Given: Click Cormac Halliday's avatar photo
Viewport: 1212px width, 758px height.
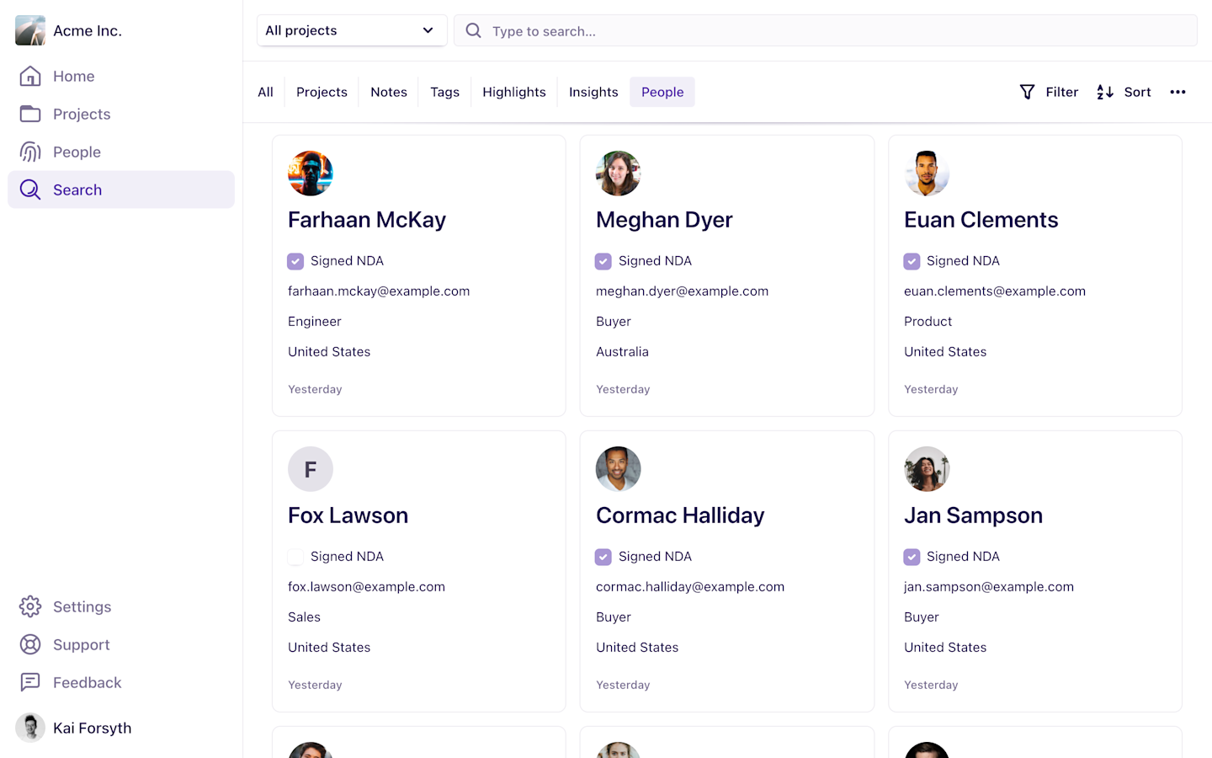Looking at the screenshot, I should [619, 469].
